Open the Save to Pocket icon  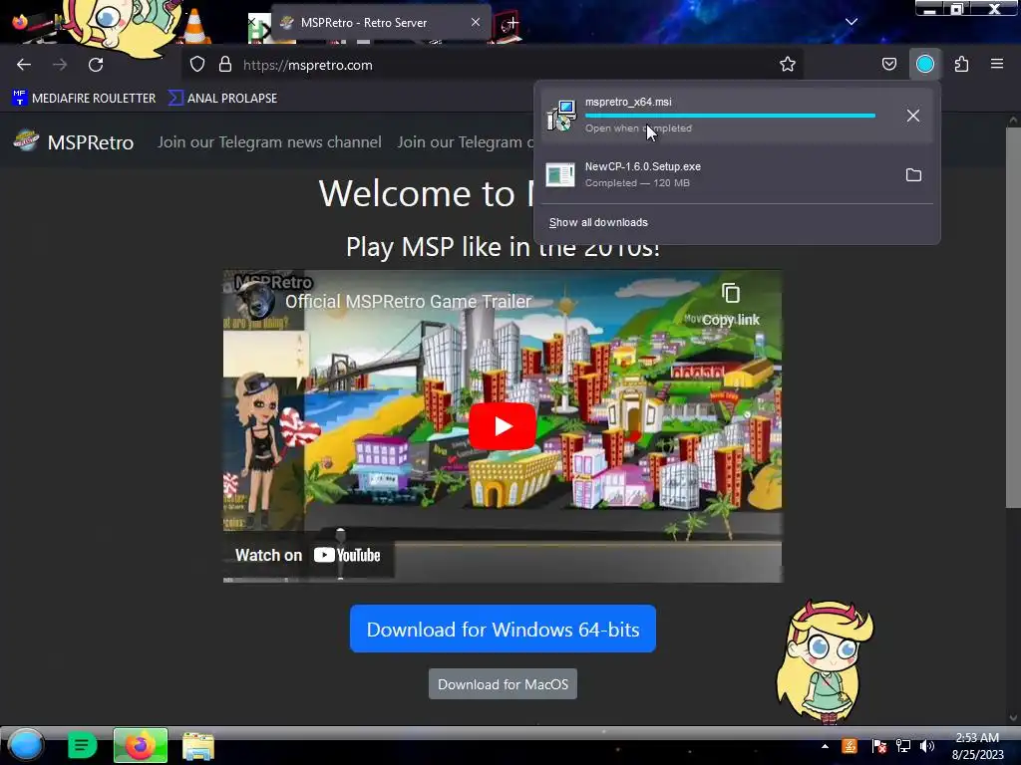click(x=888, y=65)
